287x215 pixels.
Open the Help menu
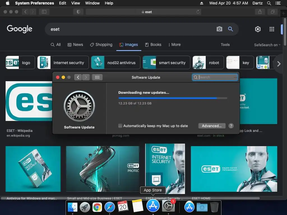(x=109, y=3)
